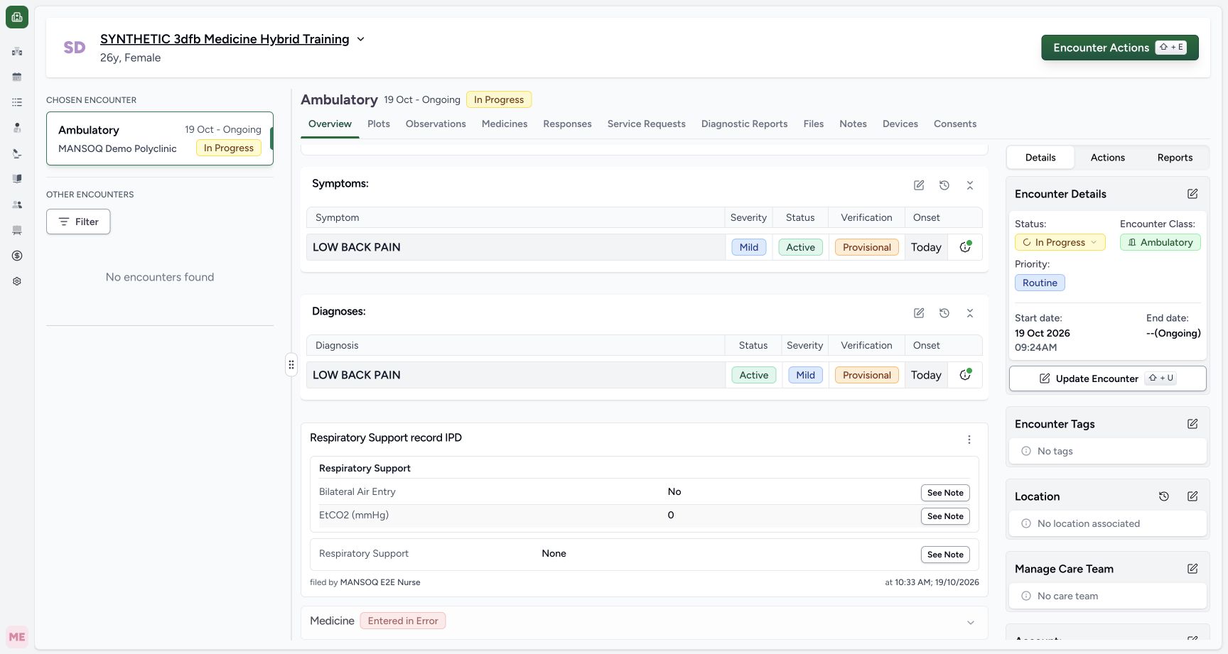Open the Medicines tab
The image size is (1228, 654).
click(x=505, y=124)
